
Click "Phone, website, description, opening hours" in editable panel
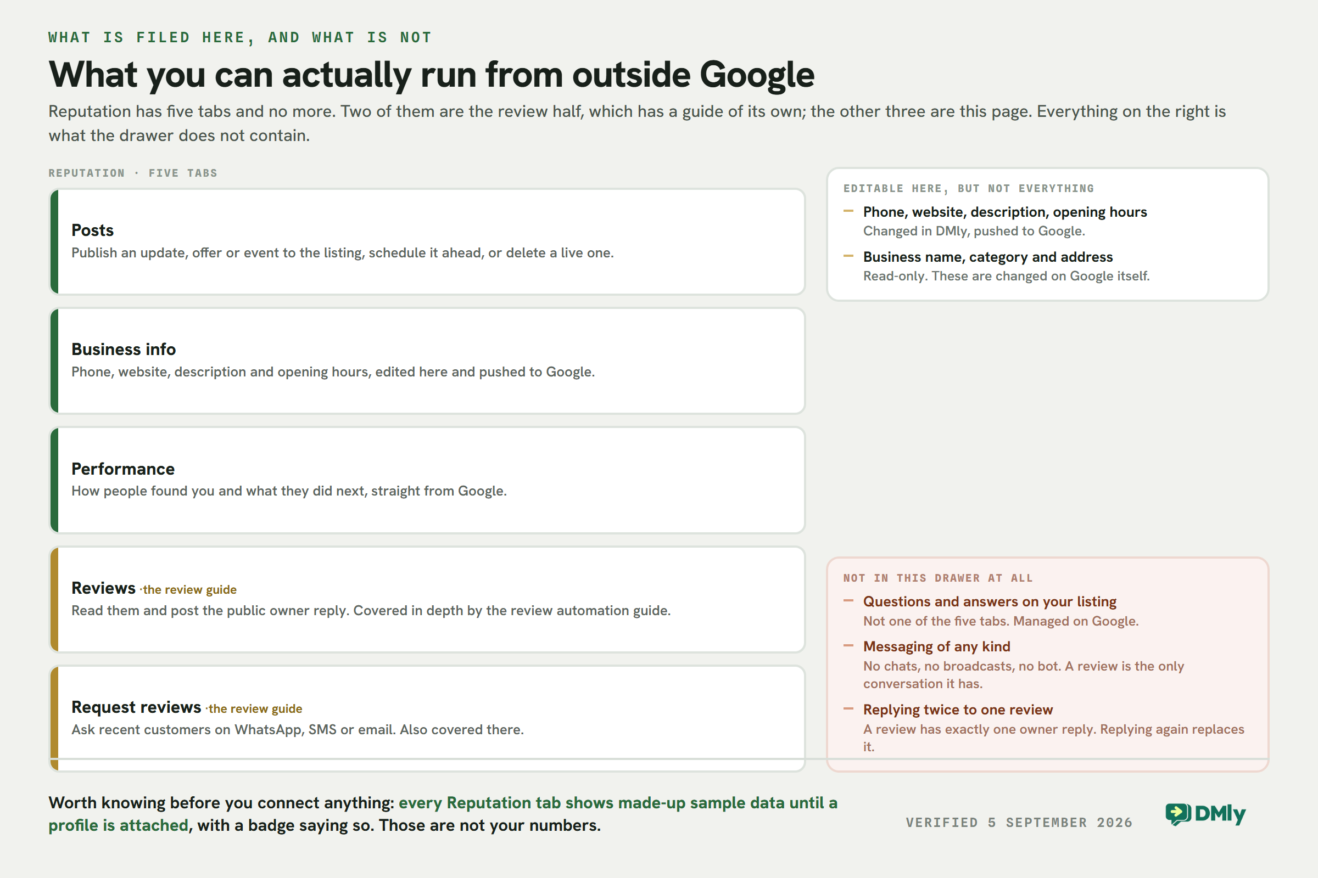point(1005,212)
